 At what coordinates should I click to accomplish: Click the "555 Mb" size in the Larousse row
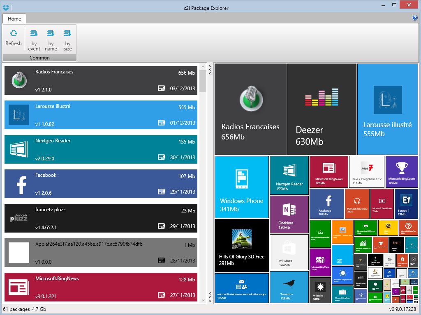coord(187,107)
